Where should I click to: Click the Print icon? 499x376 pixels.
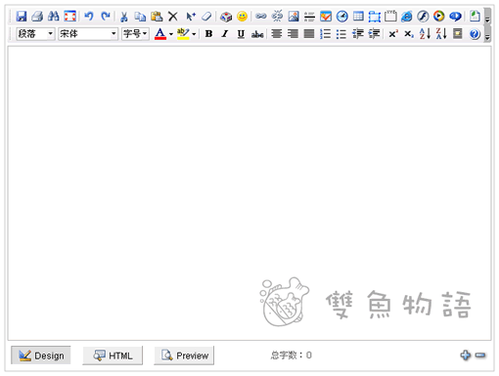tap(37, 16)
